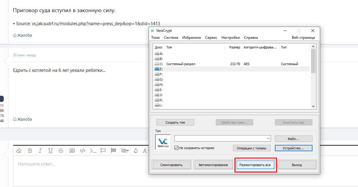Open the Настройки menu
The height and width of the screenshot is (187, 358).
tap(230, 38)
